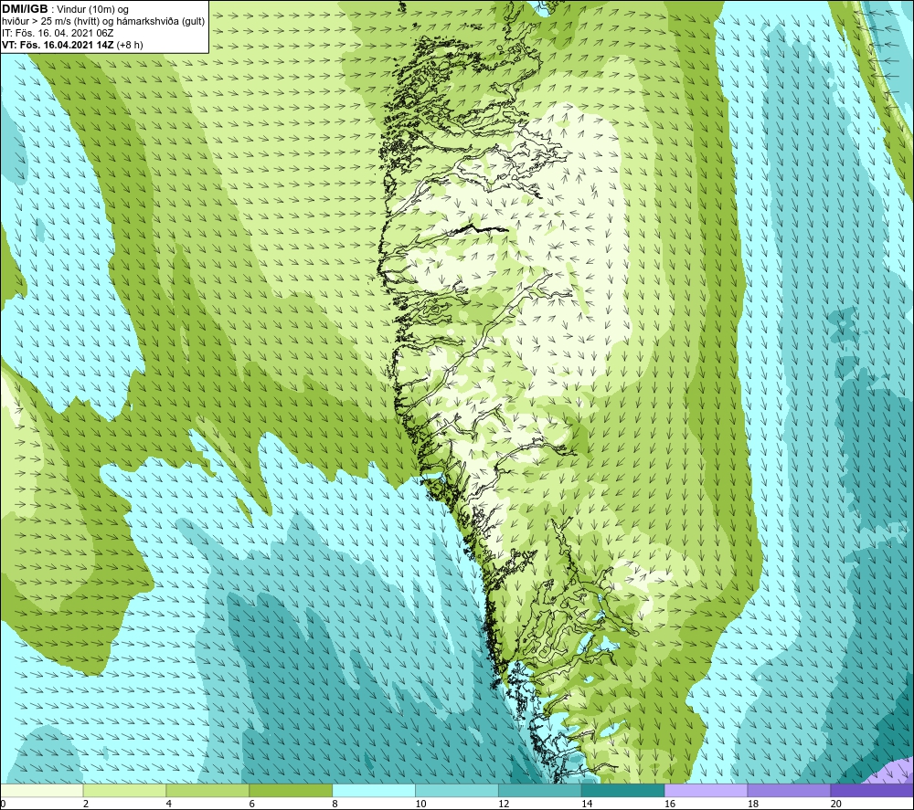Click the scale label '4'
The image size is (914, 810).
(x=168, y=804)
